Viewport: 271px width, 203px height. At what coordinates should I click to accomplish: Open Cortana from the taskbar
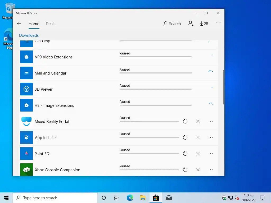point(104,198)
